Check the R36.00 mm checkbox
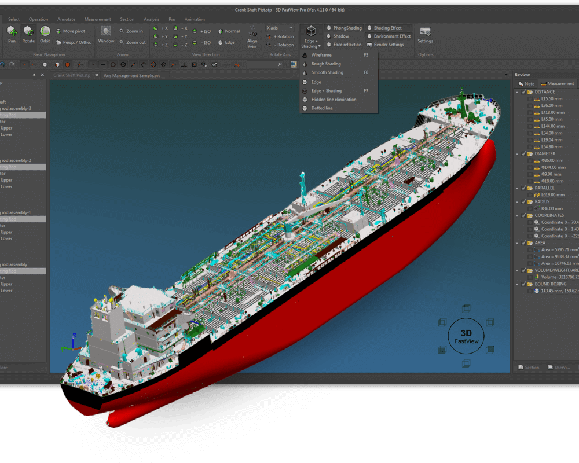 [530, 208]
